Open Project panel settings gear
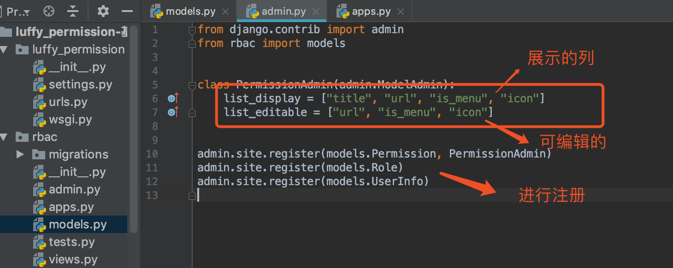 pos(103,12)
